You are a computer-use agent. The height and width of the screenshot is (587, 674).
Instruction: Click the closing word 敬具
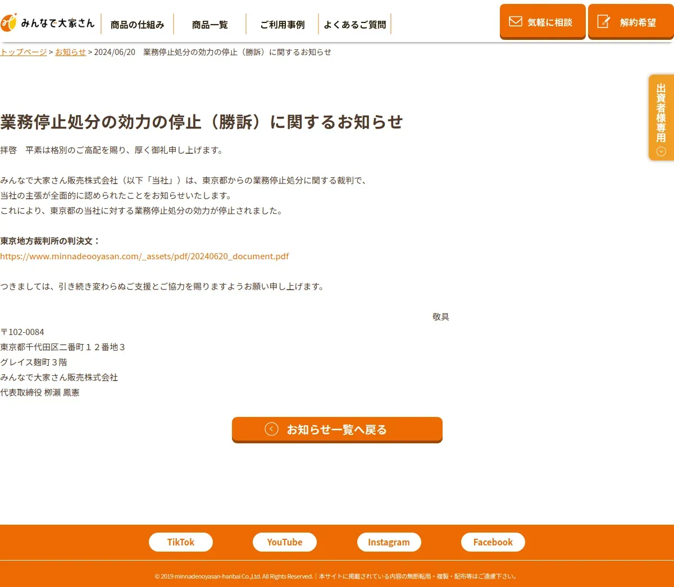coord(441,317)
